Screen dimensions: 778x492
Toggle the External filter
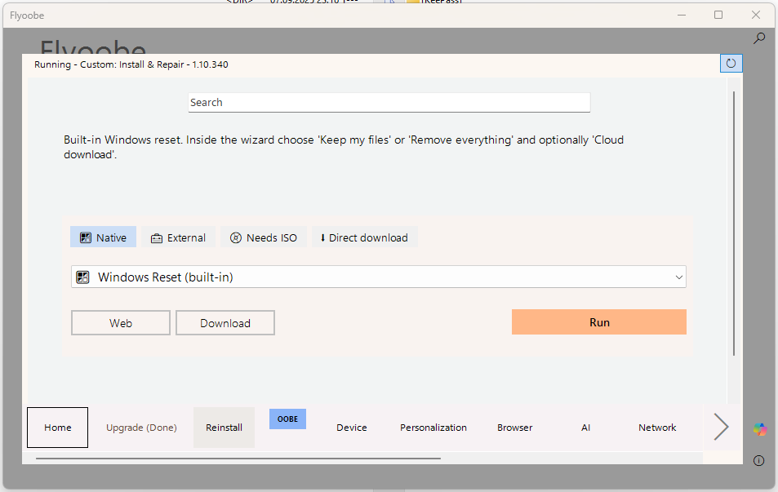(179, 237)
